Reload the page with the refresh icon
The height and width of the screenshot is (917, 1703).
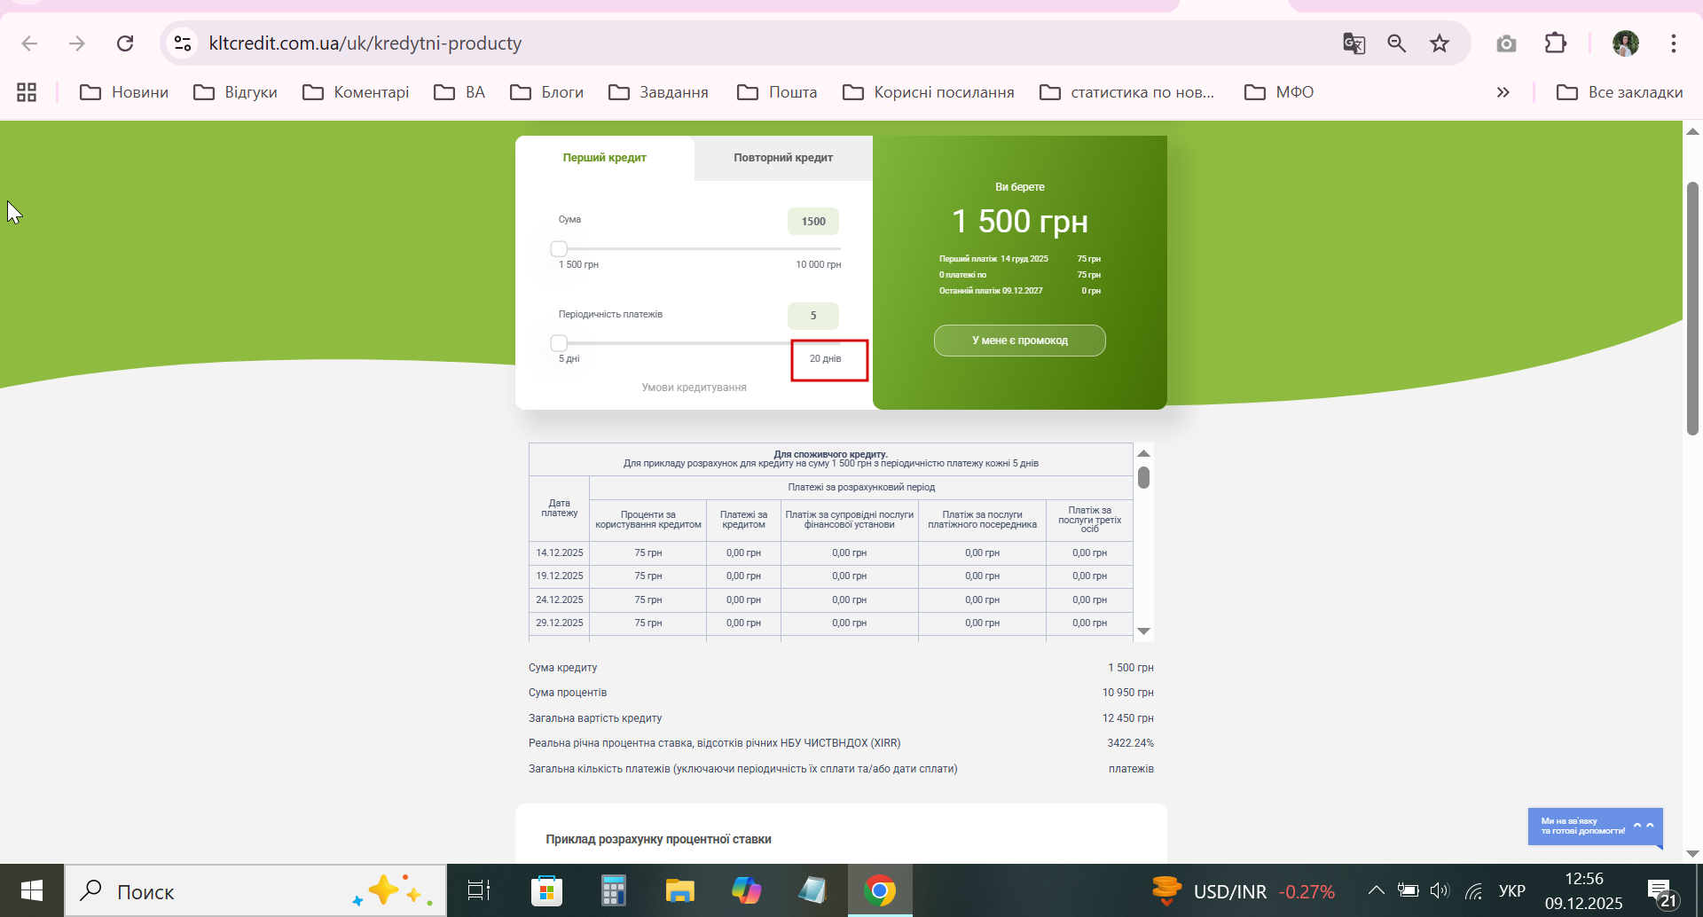(125, 43)
